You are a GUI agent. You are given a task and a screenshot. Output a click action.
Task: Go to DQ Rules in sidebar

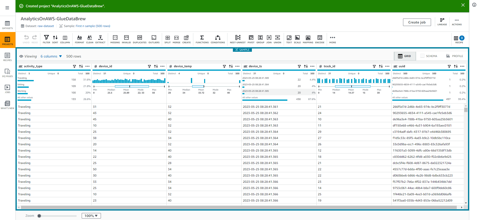(7, 73)
